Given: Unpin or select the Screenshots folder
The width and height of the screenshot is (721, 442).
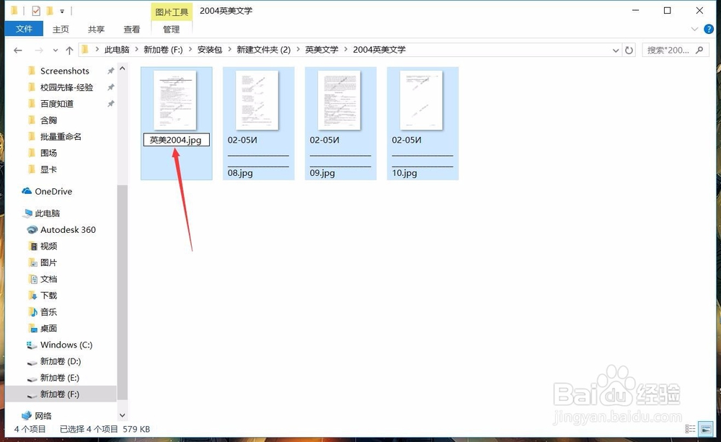Looking at the screenshot, I should click(x=65, y=71).
